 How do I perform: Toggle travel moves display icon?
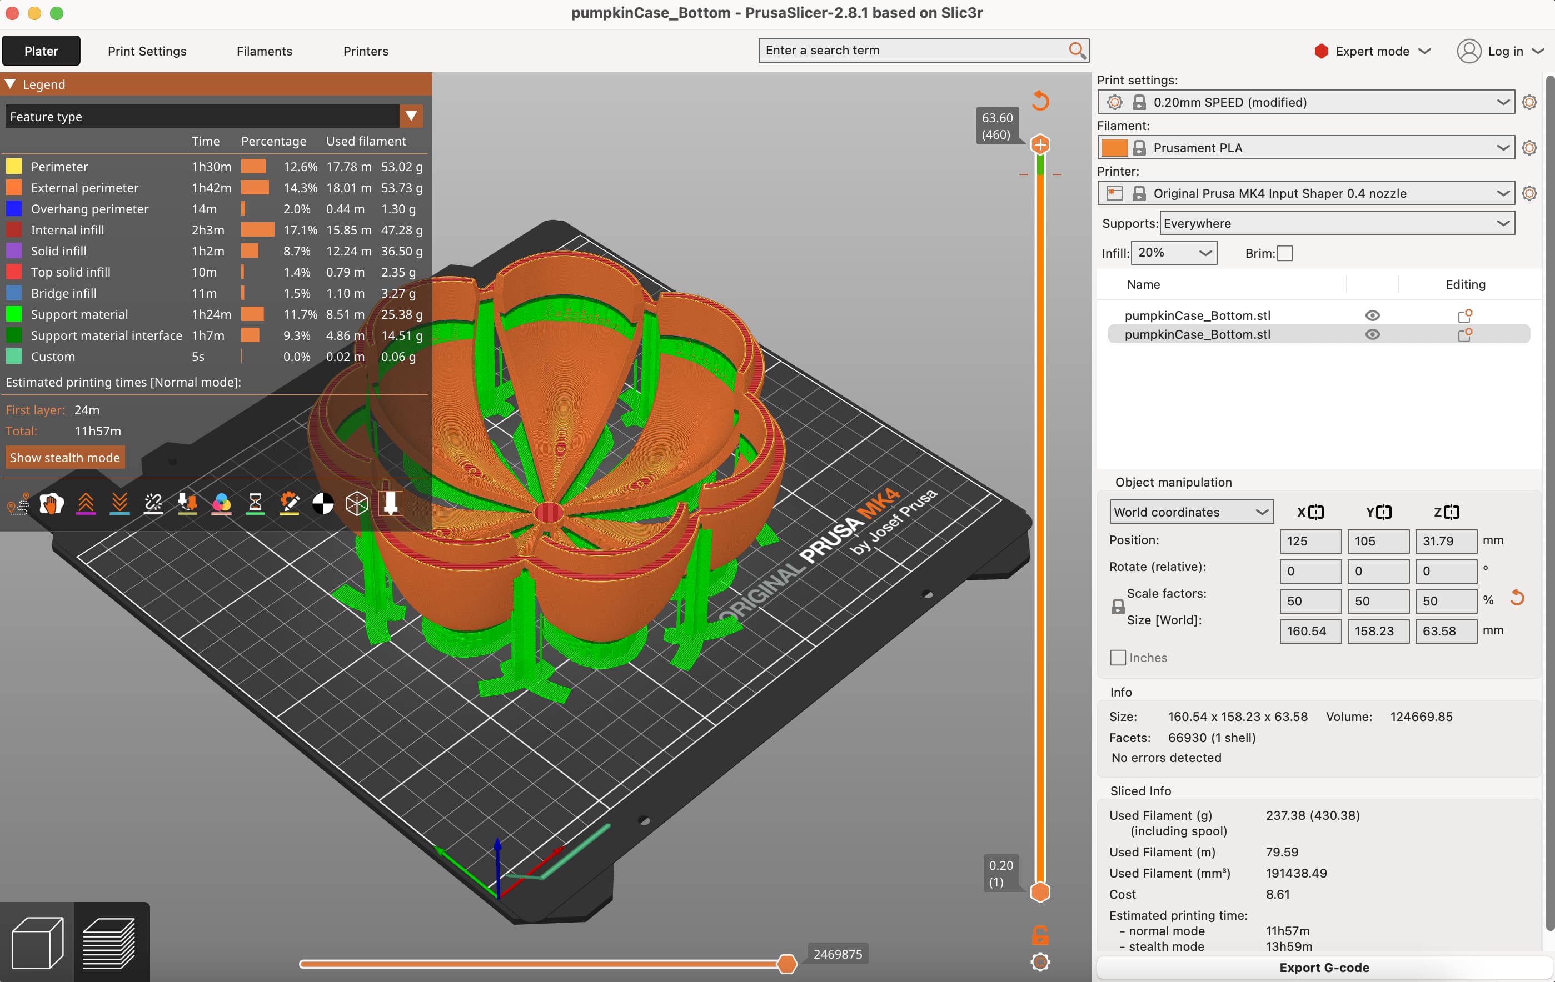pos(17,504)
